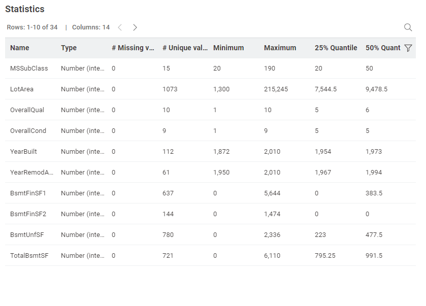426x306 pixels.
Task: Click YearRemodAdd unique values 61
Action: 166,173
